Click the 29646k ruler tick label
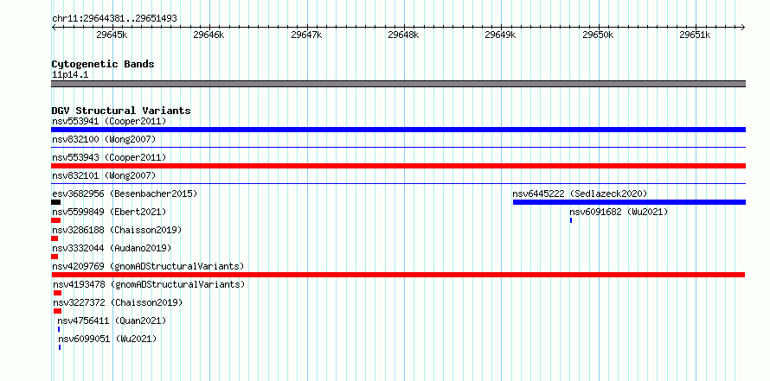Viewport: 770px width, 381px height. [209, 35]
